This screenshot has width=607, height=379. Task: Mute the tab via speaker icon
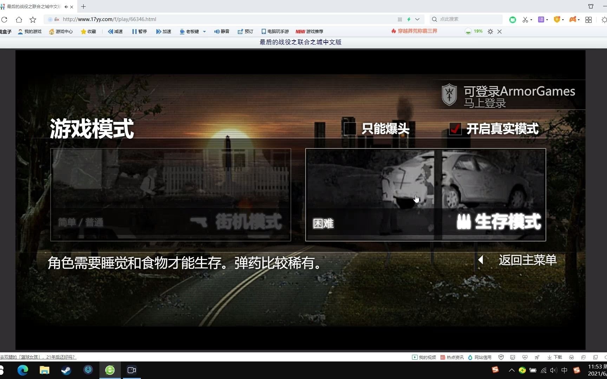(x=66, y=7)
